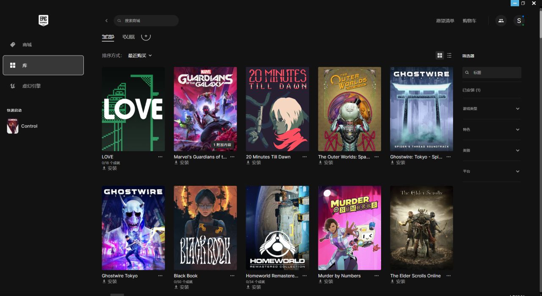Open the 库 library section
542x296 pixels.
43,65
